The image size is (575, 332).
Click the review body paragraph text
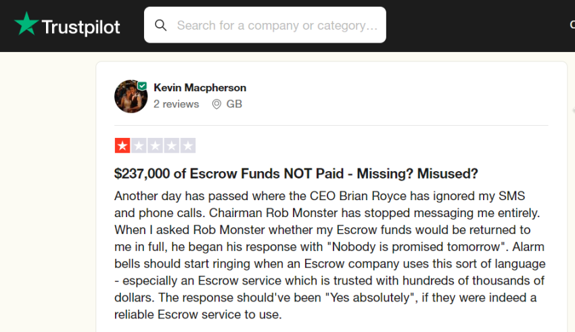(330, 255)
